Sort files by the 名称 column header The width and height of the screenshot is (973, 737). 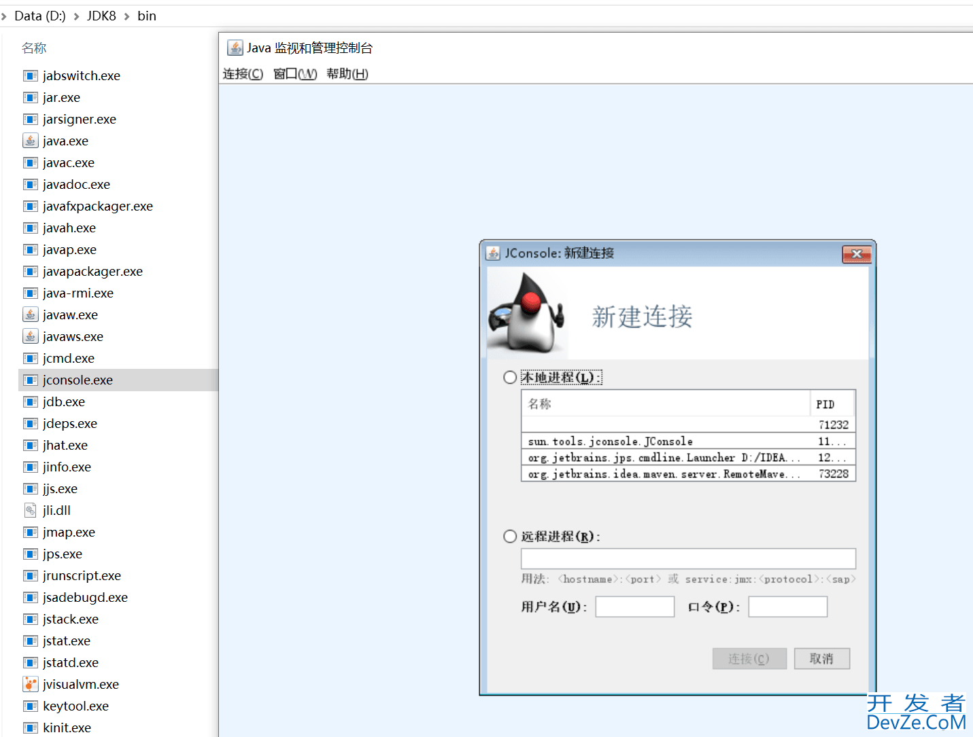(x=34, y=48)
